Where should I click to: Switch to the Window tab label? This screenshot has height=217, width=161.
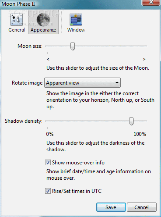(x=76, y=30)
